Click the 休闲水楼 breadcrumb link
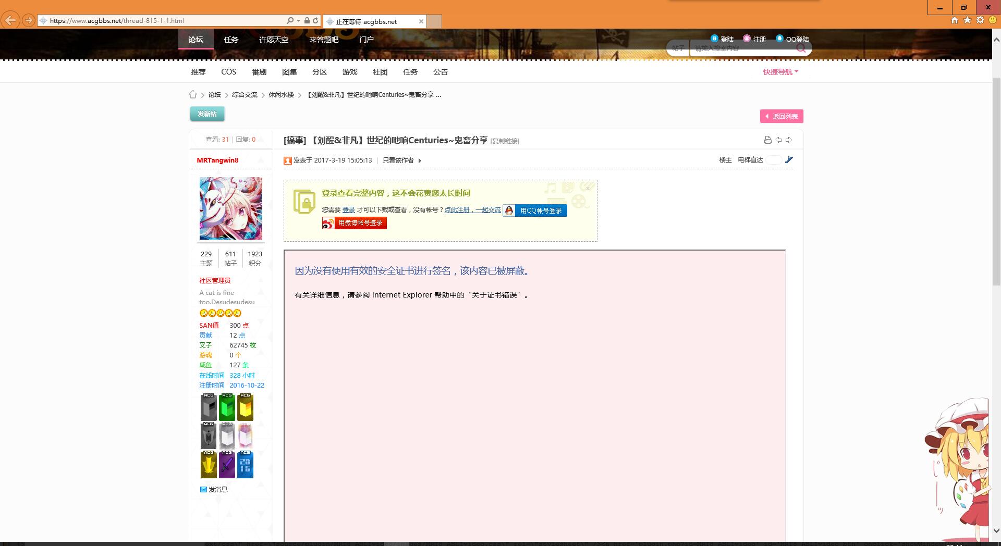 [x=281, y=95]
